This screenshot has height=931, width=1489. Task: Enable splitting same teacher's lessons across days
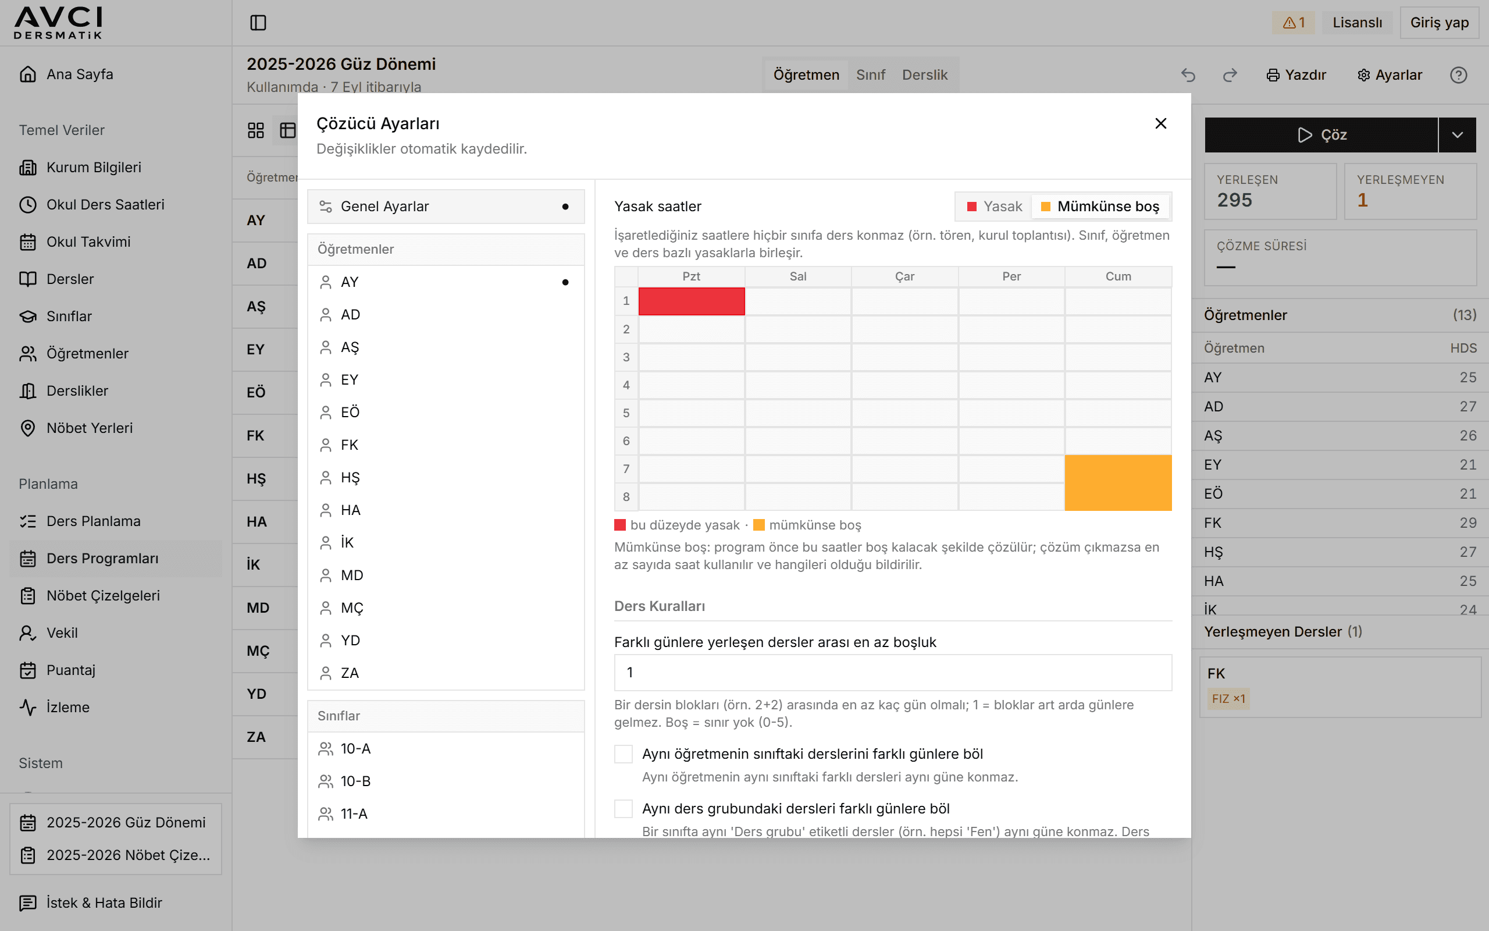[x=624, y=754]
